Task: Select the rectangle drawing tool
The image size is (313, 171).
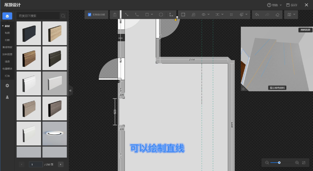Action: tap(147, 14)
